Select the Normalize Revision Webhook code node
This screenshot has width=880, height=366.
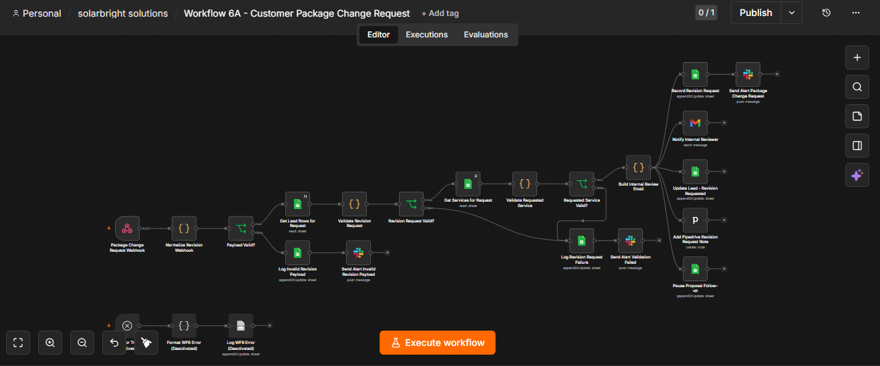tap(184, 228)
